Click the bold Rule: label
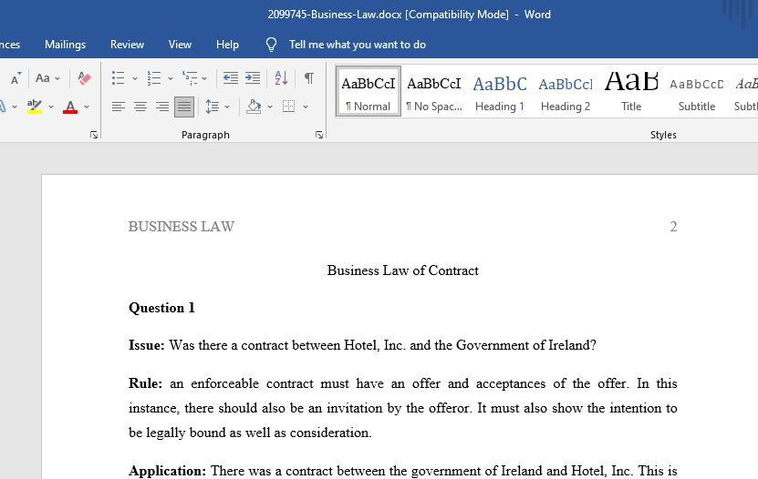Screen dimensions: 758x479 (145, 383)
